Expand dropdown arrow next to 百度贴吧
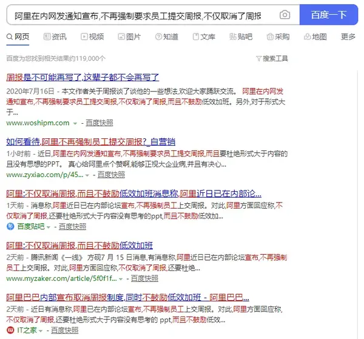Viewport: 364px width, 339px height. point(49,227)
